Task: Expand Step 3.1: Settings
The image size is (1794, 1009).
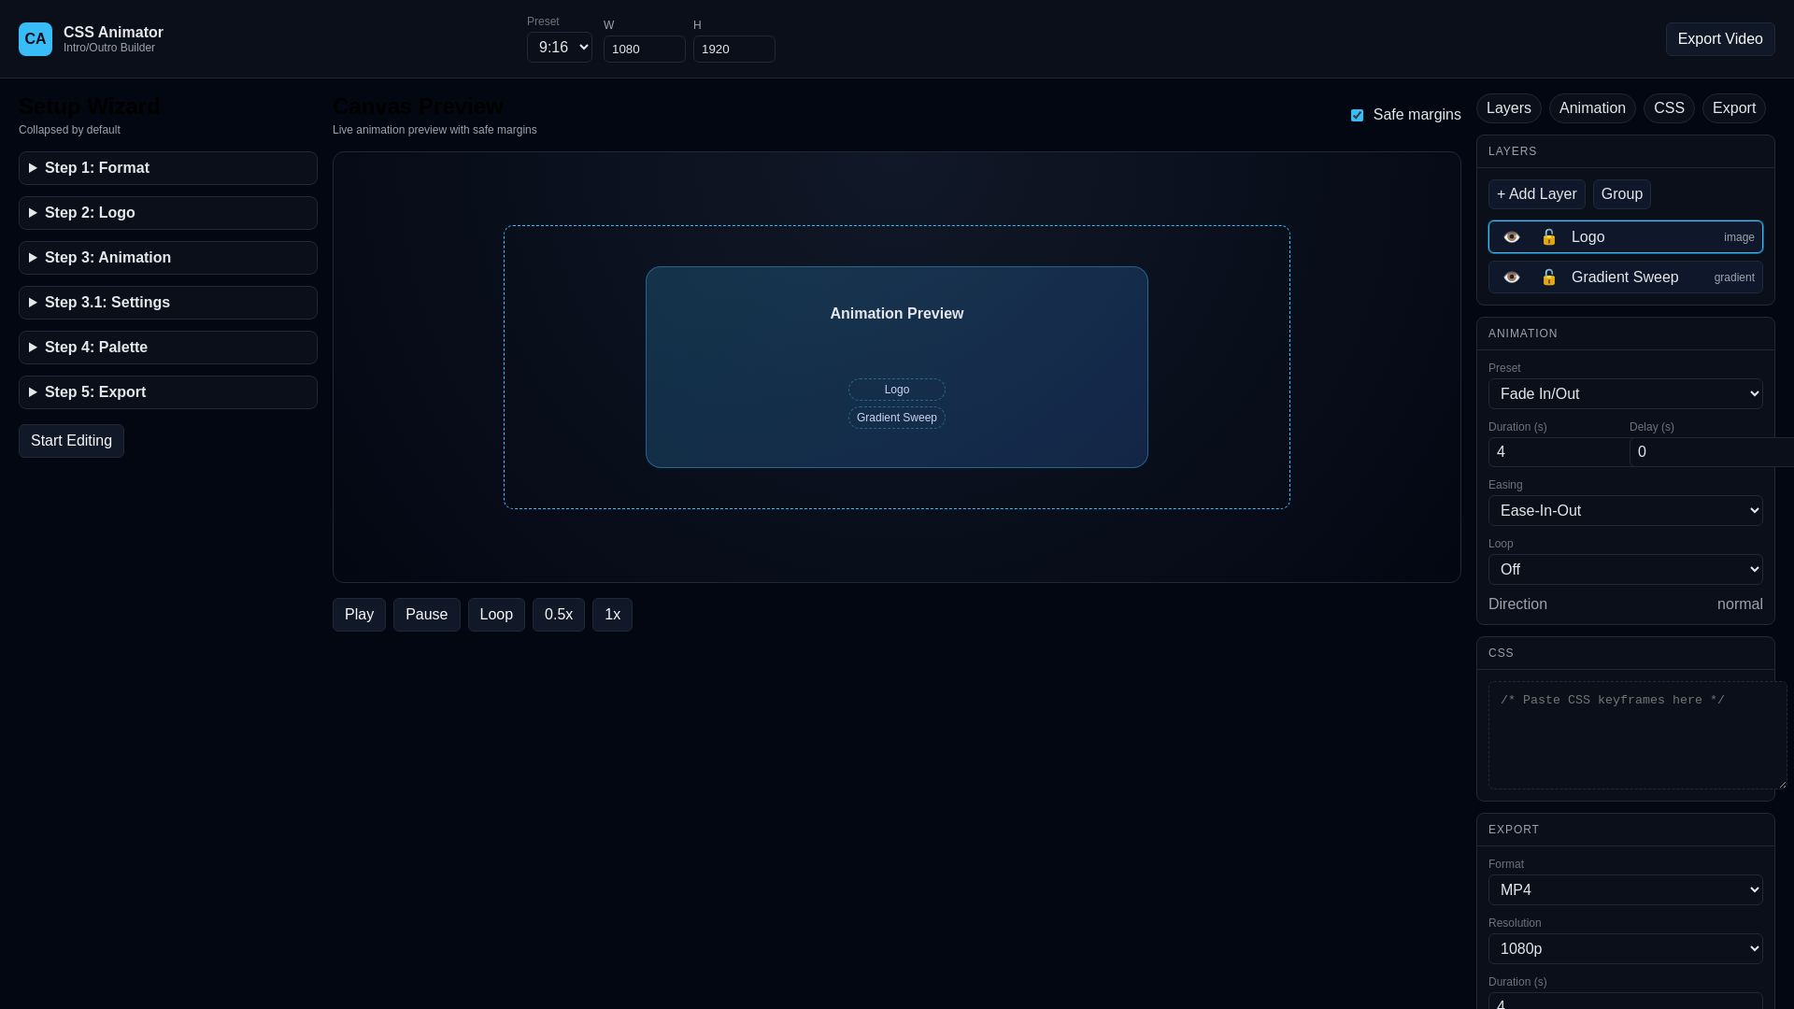Action: click(168, 303)
